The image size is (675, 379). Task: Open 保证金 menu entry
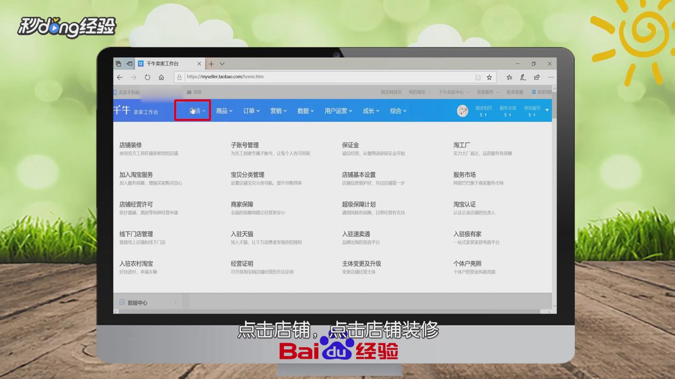(350, 145)
